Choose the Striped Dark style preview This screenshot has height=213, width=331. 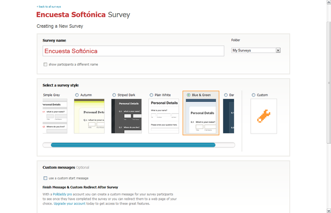coord(127,116)
